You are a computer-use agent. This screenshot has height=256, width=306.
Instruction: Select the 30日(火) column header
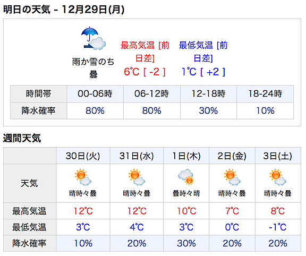click(83, 156)
